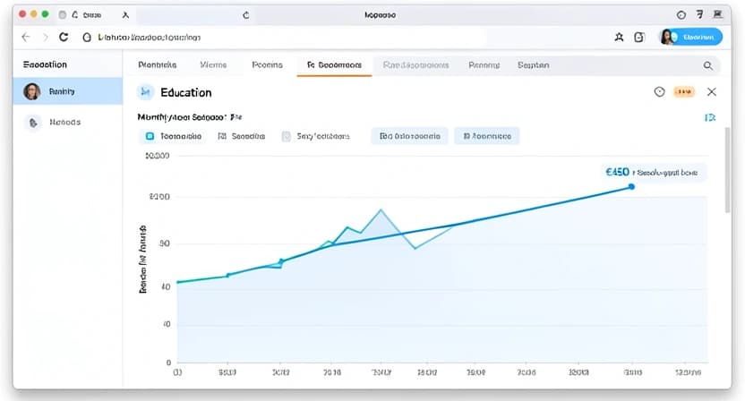Click the Education chart icon beside the heading
Viewport: 745px width, 401px height.
coord(145,92)
